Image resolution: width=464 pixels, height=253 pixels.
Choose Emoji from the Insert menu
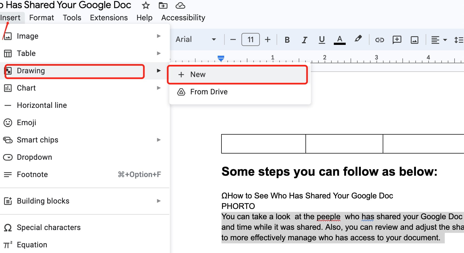coord(85,122)
